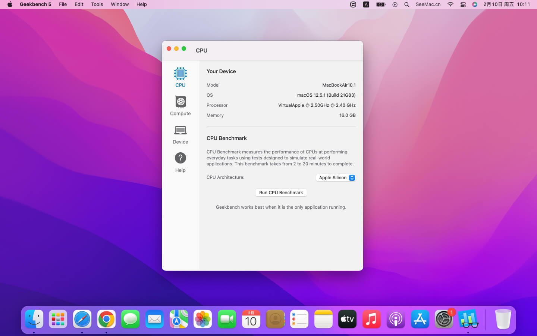Click the Run CPU Benchmark button
This screenshot has width=537, height=336.
[x=281, y=193]
